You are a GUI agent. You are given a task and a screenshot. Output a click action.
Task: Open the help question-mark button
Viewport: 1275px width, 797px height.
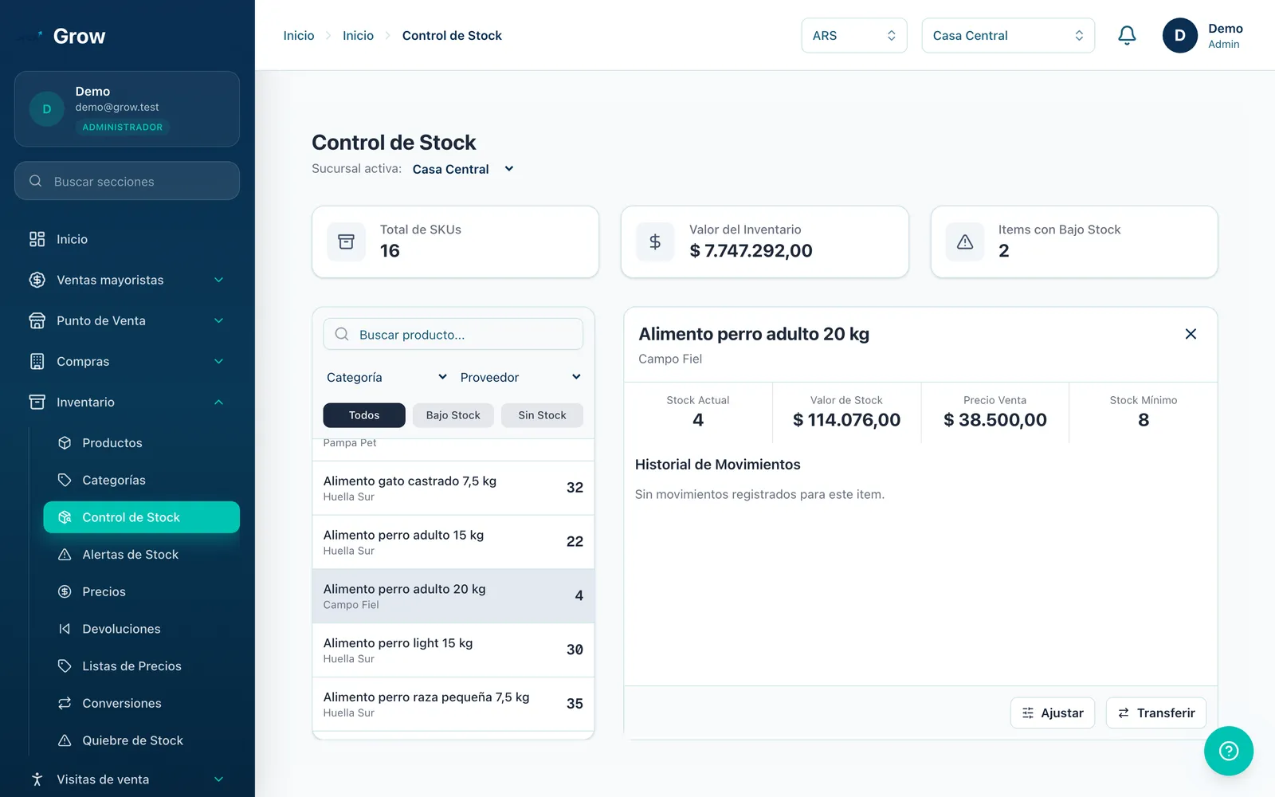[x=1229, y=751]
